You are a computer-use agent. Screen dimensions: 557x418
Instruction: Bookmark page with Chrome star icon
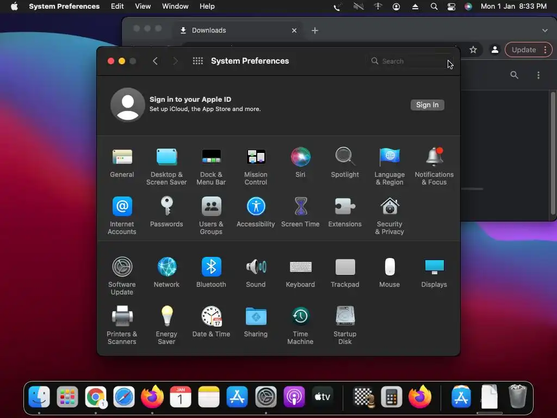pyautogui.click(x=473, y=50)
